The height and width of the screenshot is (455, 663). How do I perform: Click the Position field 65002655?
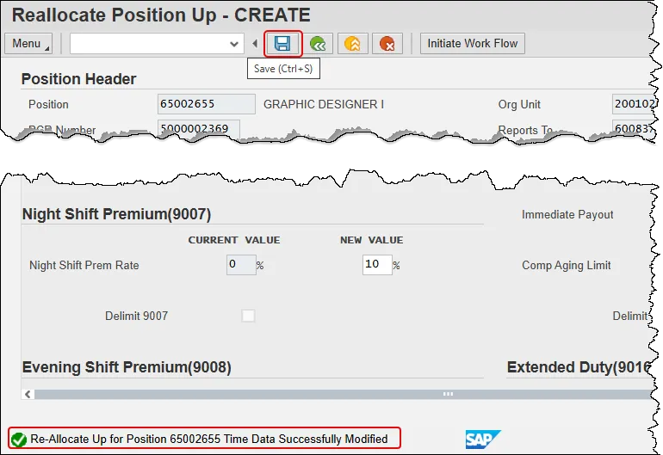tap(207, 104)
